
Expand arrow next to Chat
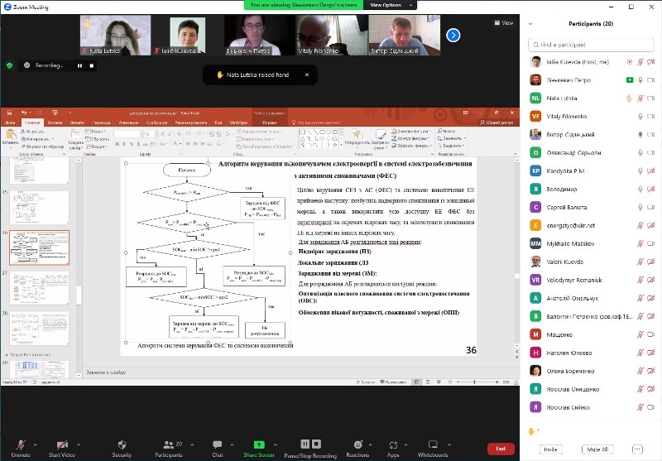(x=232, y=444)
